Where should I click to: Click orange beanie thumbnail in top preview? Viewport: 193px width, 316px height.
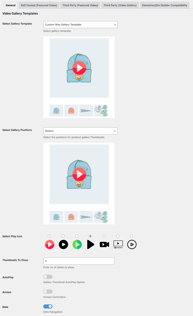[71, 110]
